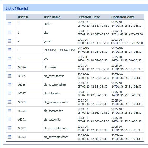
Task: Select user name 'db_datareader'
Action: pos(53,111)
